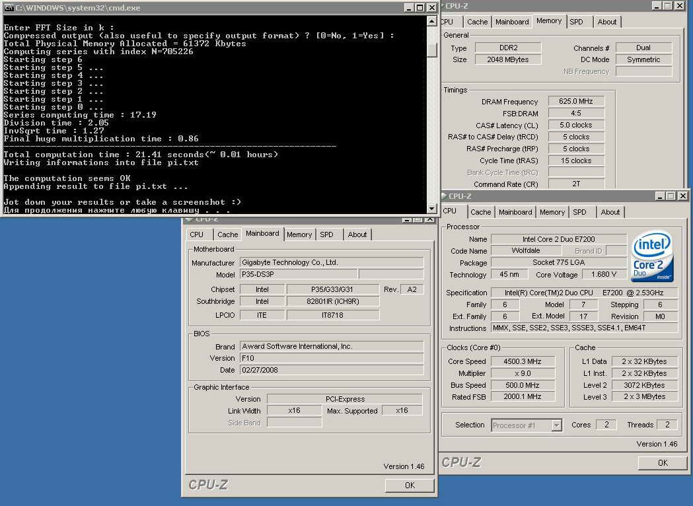Close the cmd.exe window
693x506 pixels.
click(431, 7)
